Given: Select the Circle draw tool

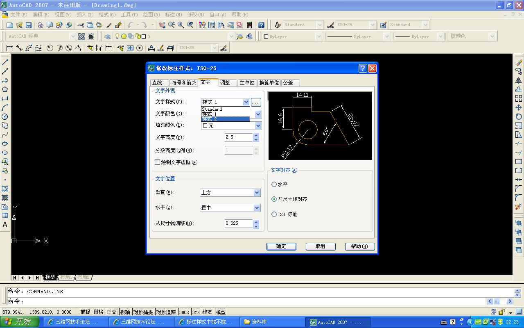Looking at the screenshot, I should pyautogui.click(x=5, y=116).
